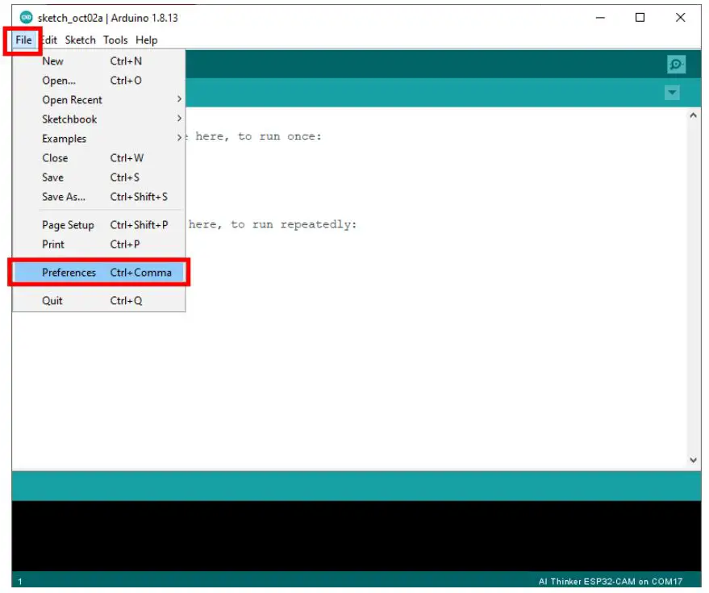Open the Help menu

[145, 40]
